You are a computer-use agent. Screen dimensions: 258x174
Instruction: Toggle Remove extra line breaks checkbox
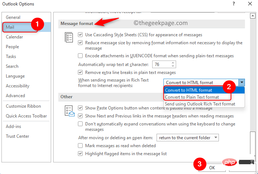tap(80, 72)
